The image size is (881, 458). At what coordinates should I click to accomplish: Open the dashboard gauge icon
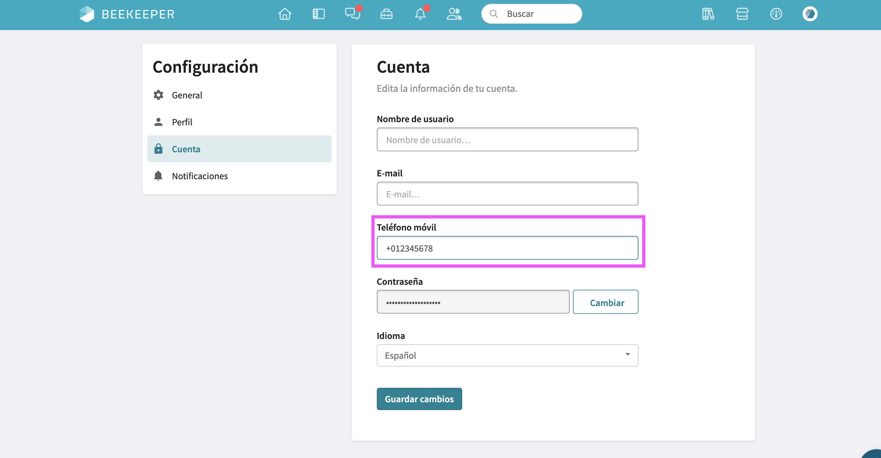click(776, 14)
